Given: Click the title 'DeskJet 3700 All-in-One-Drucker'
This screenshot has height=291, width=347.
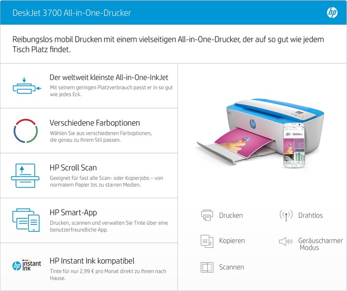Looking at the screenshot, I should pyautogui.click(x=72, y=13).
